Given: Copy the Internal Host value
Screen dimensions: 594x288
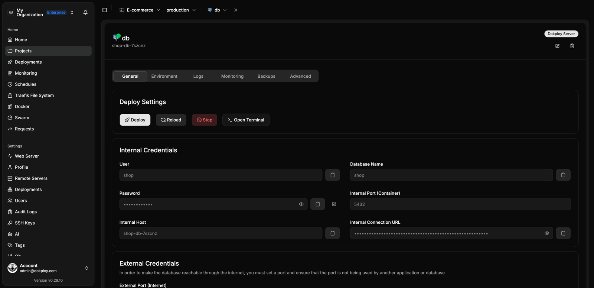Looking at the screenshot, I should (x=333, y=233).
